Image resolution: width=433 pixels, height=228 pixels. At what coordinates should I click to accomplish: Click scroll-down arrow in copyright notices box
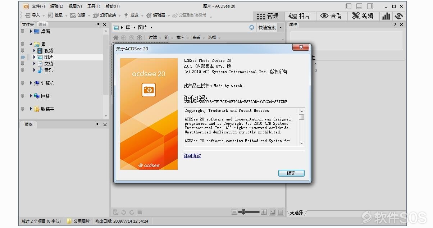(302, 143)
